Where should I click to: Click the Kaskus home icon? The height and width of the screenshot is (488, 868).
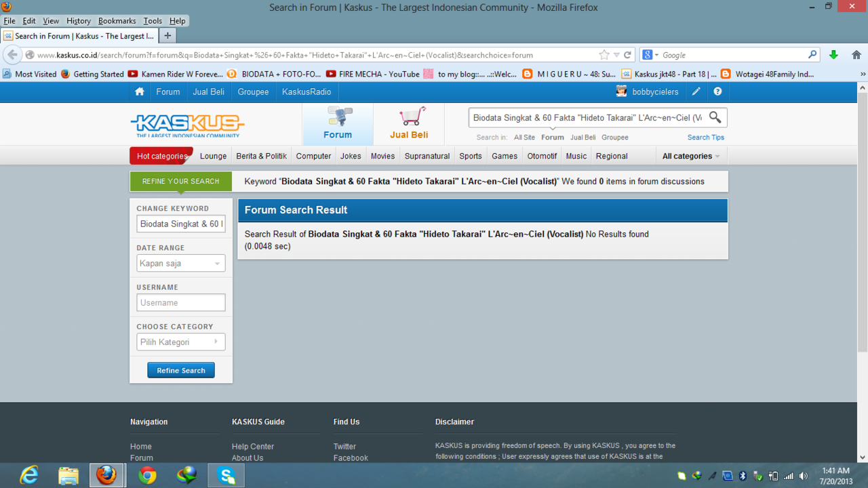[x=139, y=91]
